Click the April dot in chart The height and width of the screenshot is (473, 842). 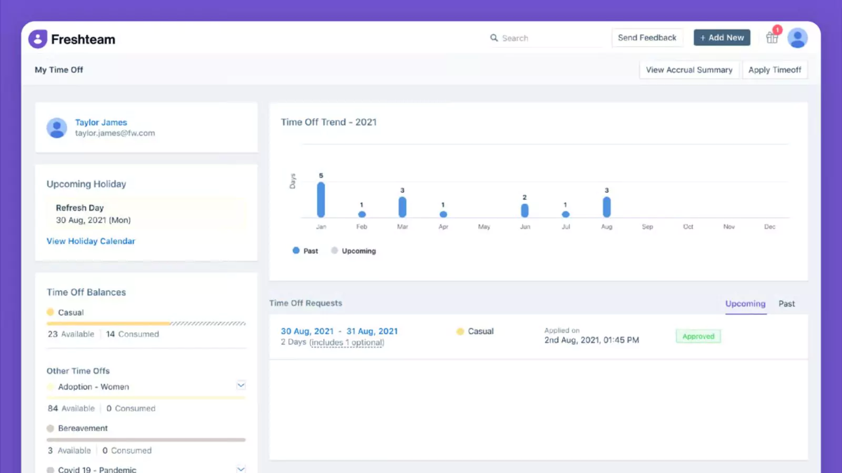coord(444,214)
